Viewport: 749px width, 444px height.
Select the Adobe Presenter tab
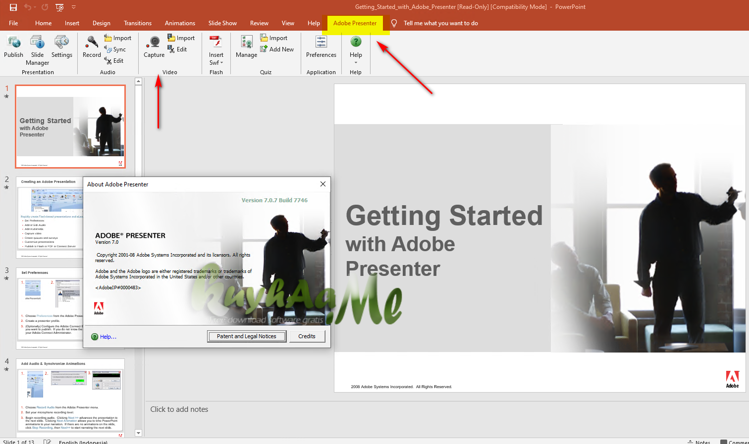click(x=355, y=23)
